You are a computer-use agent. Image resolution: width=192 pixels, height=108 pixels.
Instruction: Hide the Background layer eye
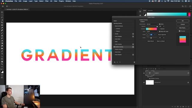click(144, 82)
